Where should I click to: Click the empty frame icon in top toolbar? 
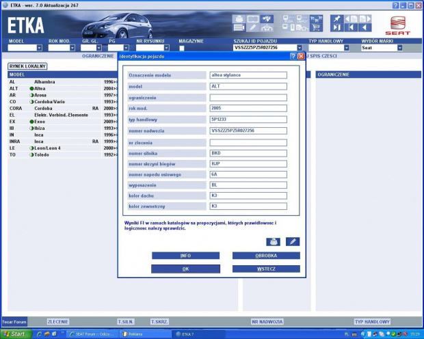253,19
